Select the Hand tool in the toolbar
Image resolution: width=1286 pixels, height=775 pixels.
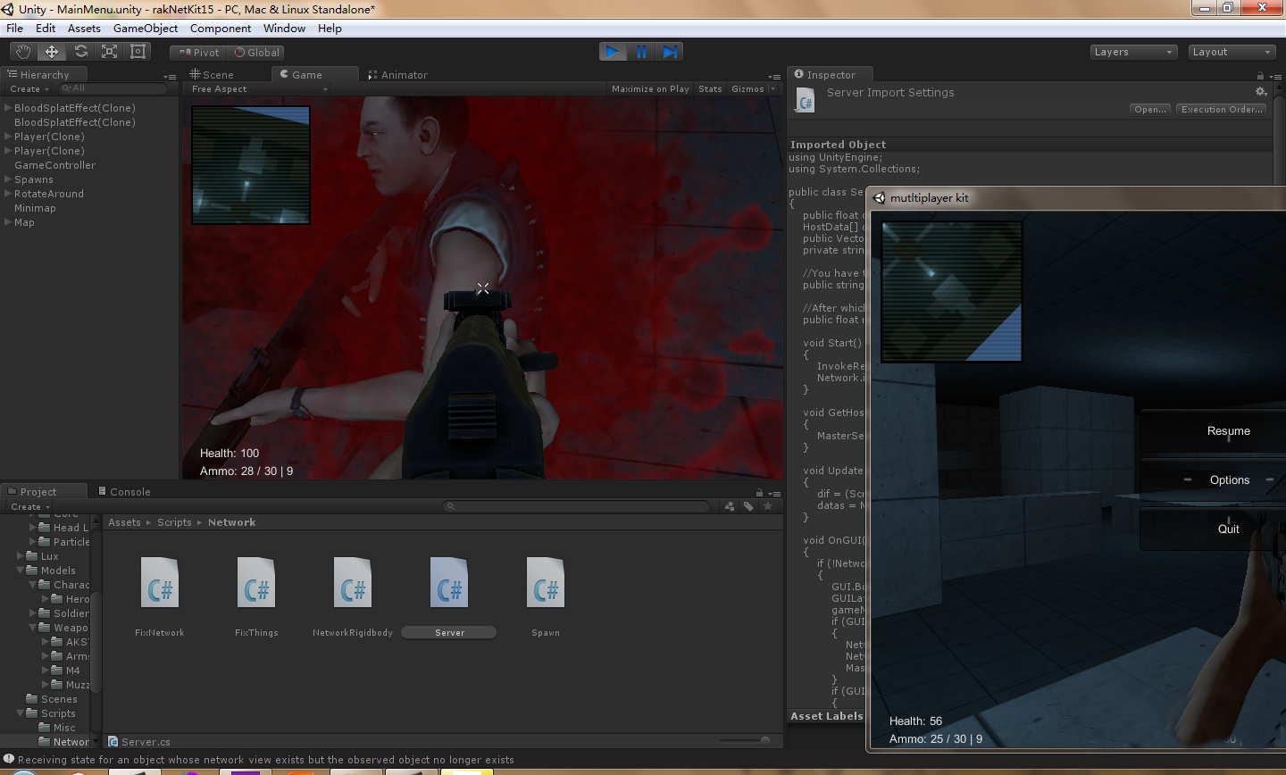point(23,52)
